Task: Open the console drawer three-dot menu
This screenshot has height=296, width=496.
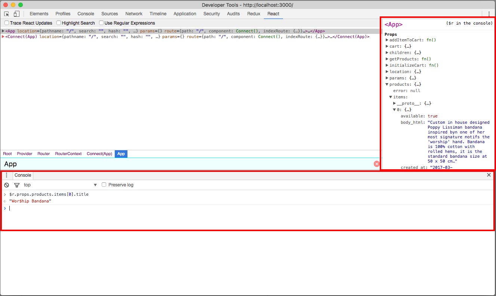Action: coord(6,175)
